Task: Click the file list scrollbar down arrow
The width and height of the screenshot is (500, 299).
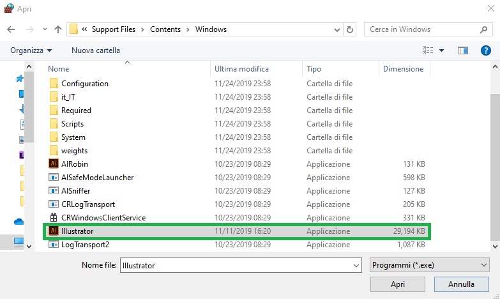Action: (x=495, y=246)
